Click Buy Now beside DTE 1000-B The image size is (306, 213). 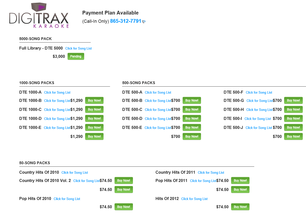click(x=94, y=101)
